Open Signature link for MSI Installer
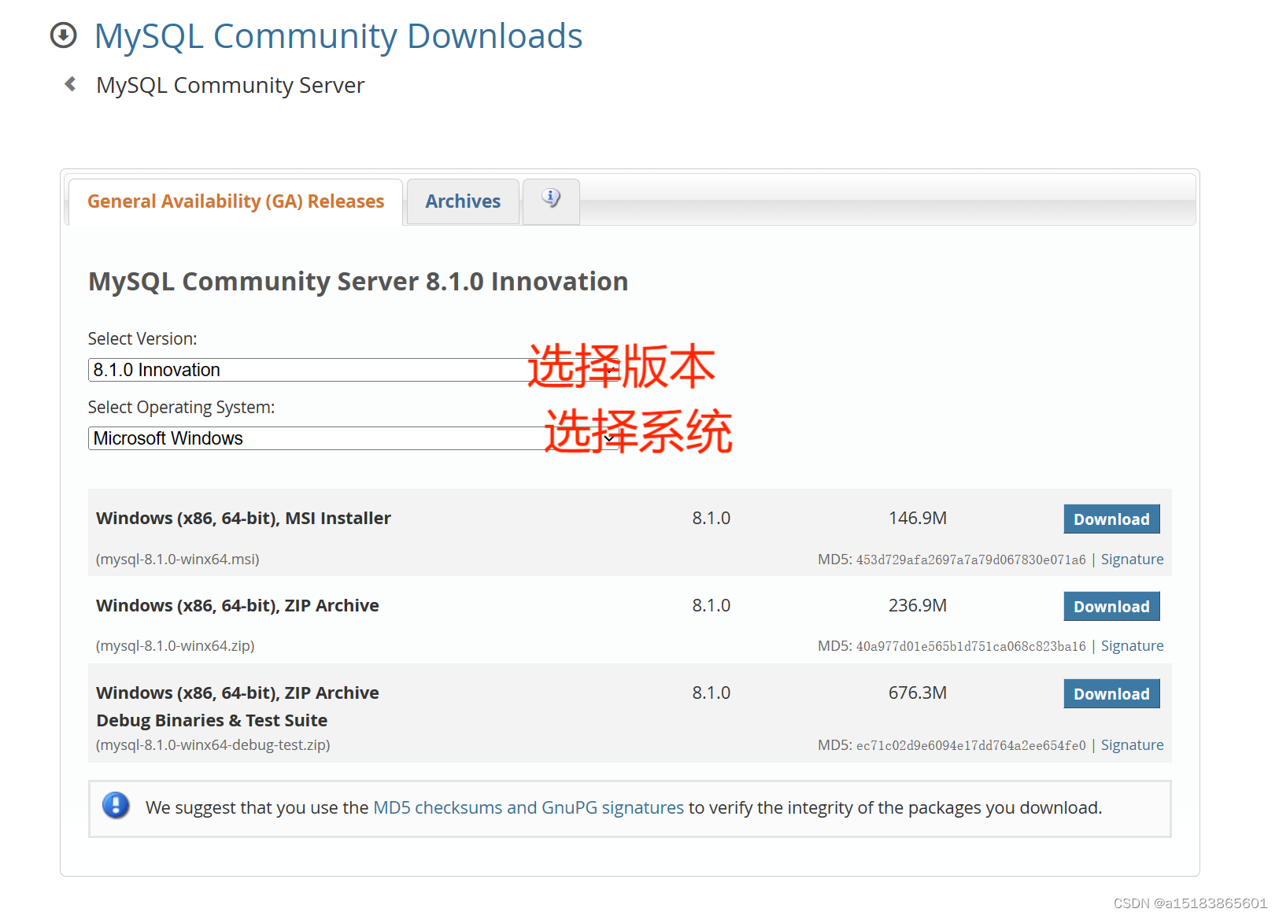 (x=1132, y=560)
